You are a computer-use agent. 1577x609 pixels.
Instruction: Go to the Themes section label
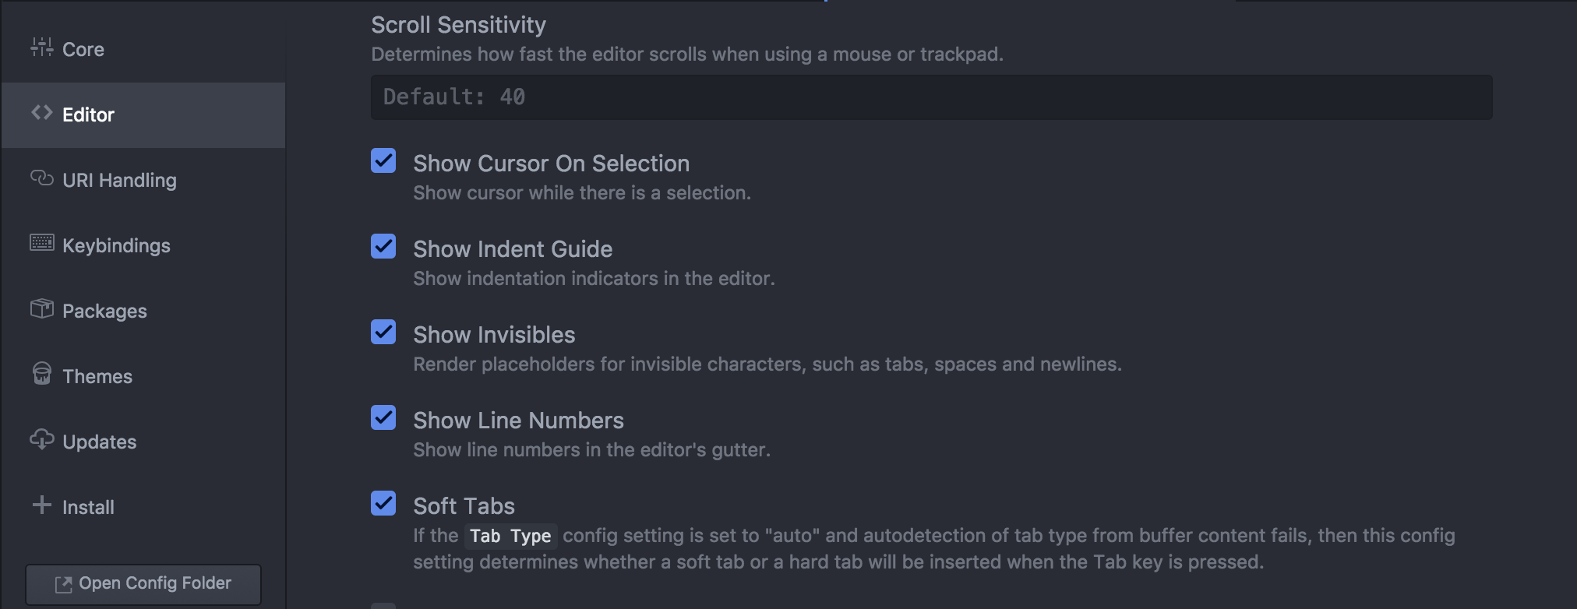97,377
